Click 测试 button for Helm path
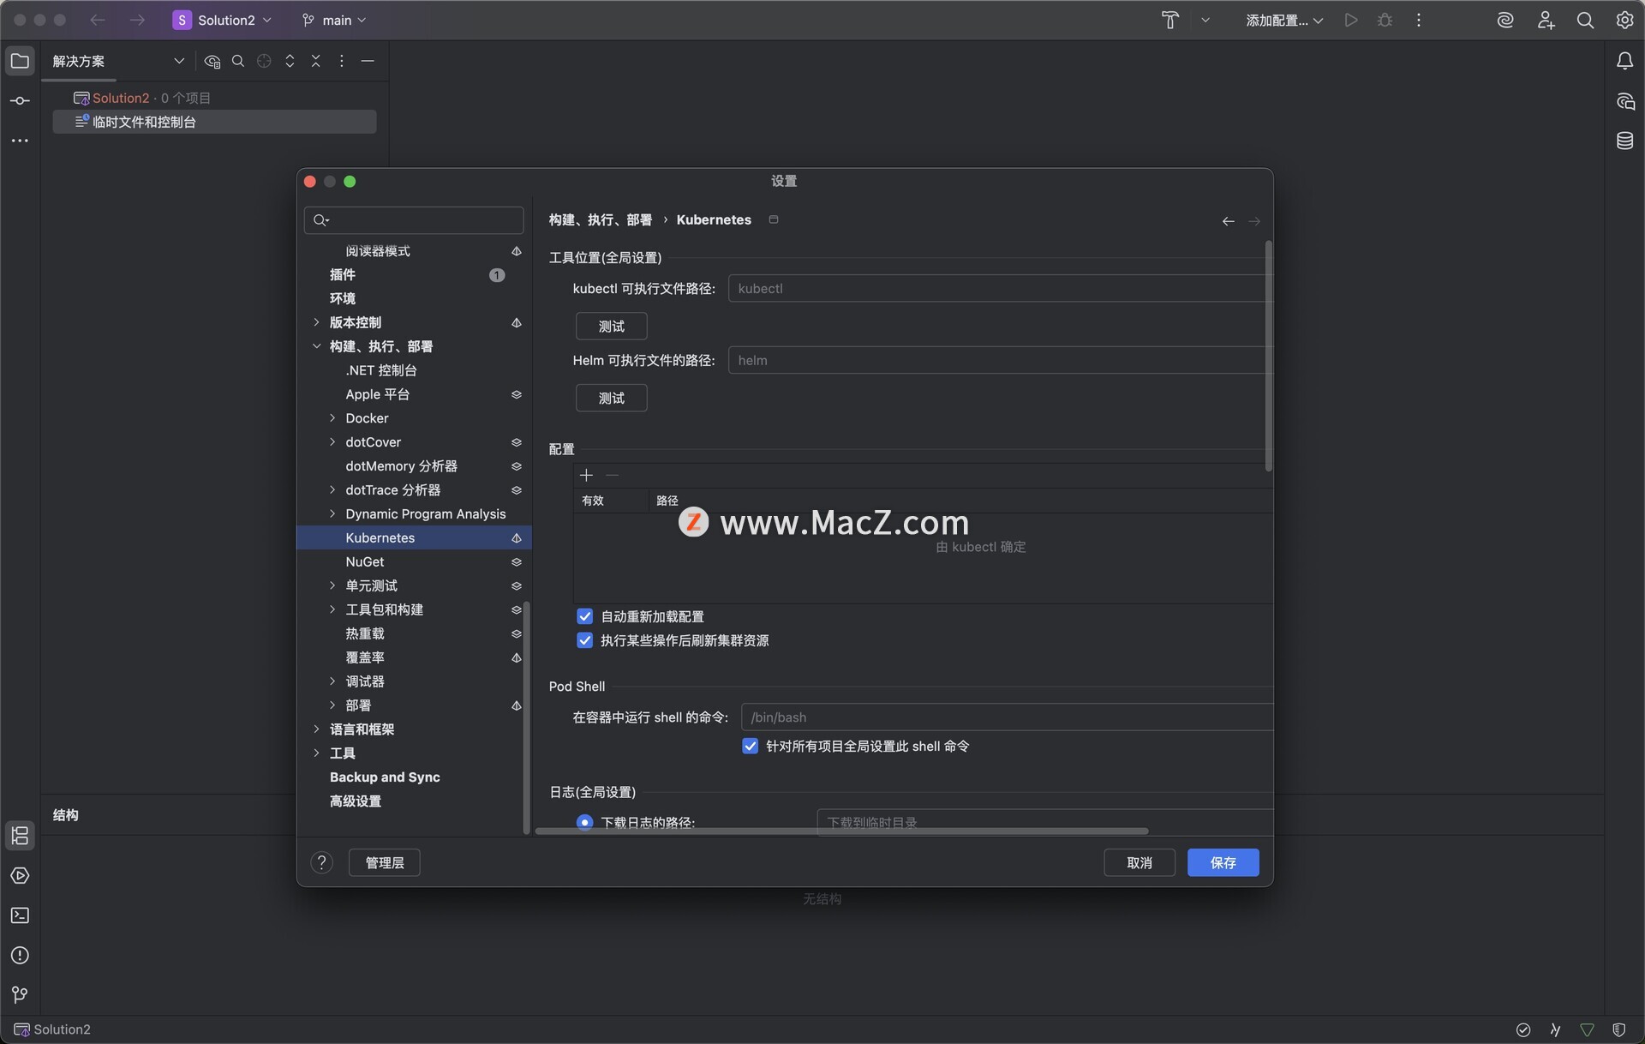 click(611, 398)
